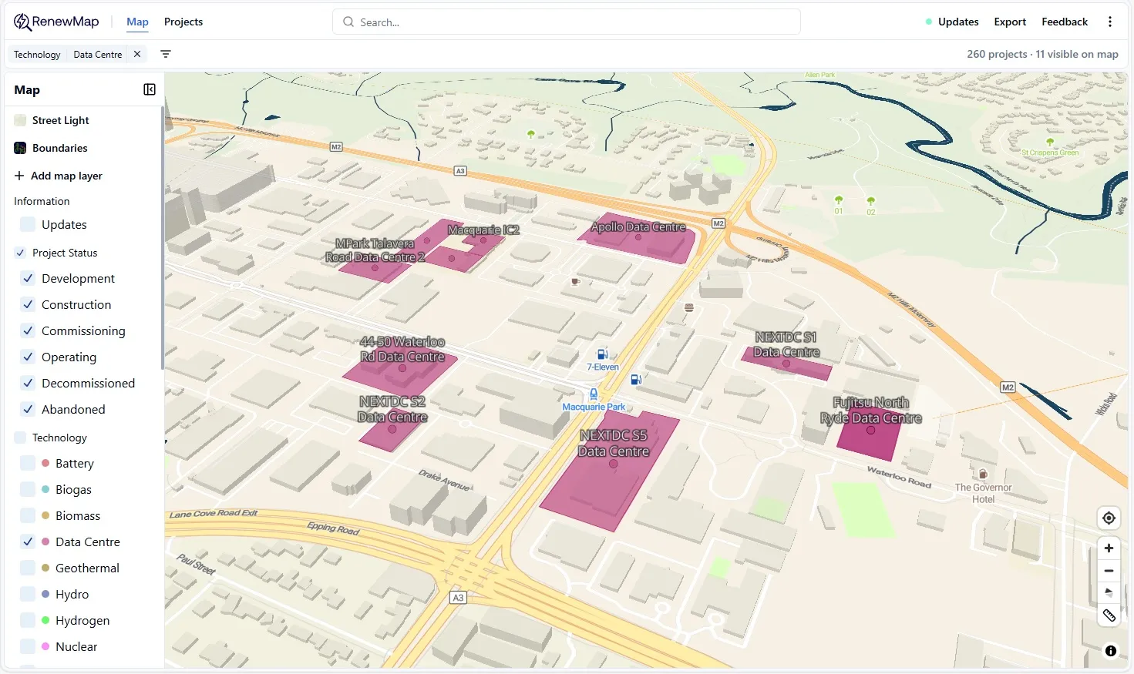Zoom out using the minus icon
The image size is (1134, 674).
(1109, 571)
